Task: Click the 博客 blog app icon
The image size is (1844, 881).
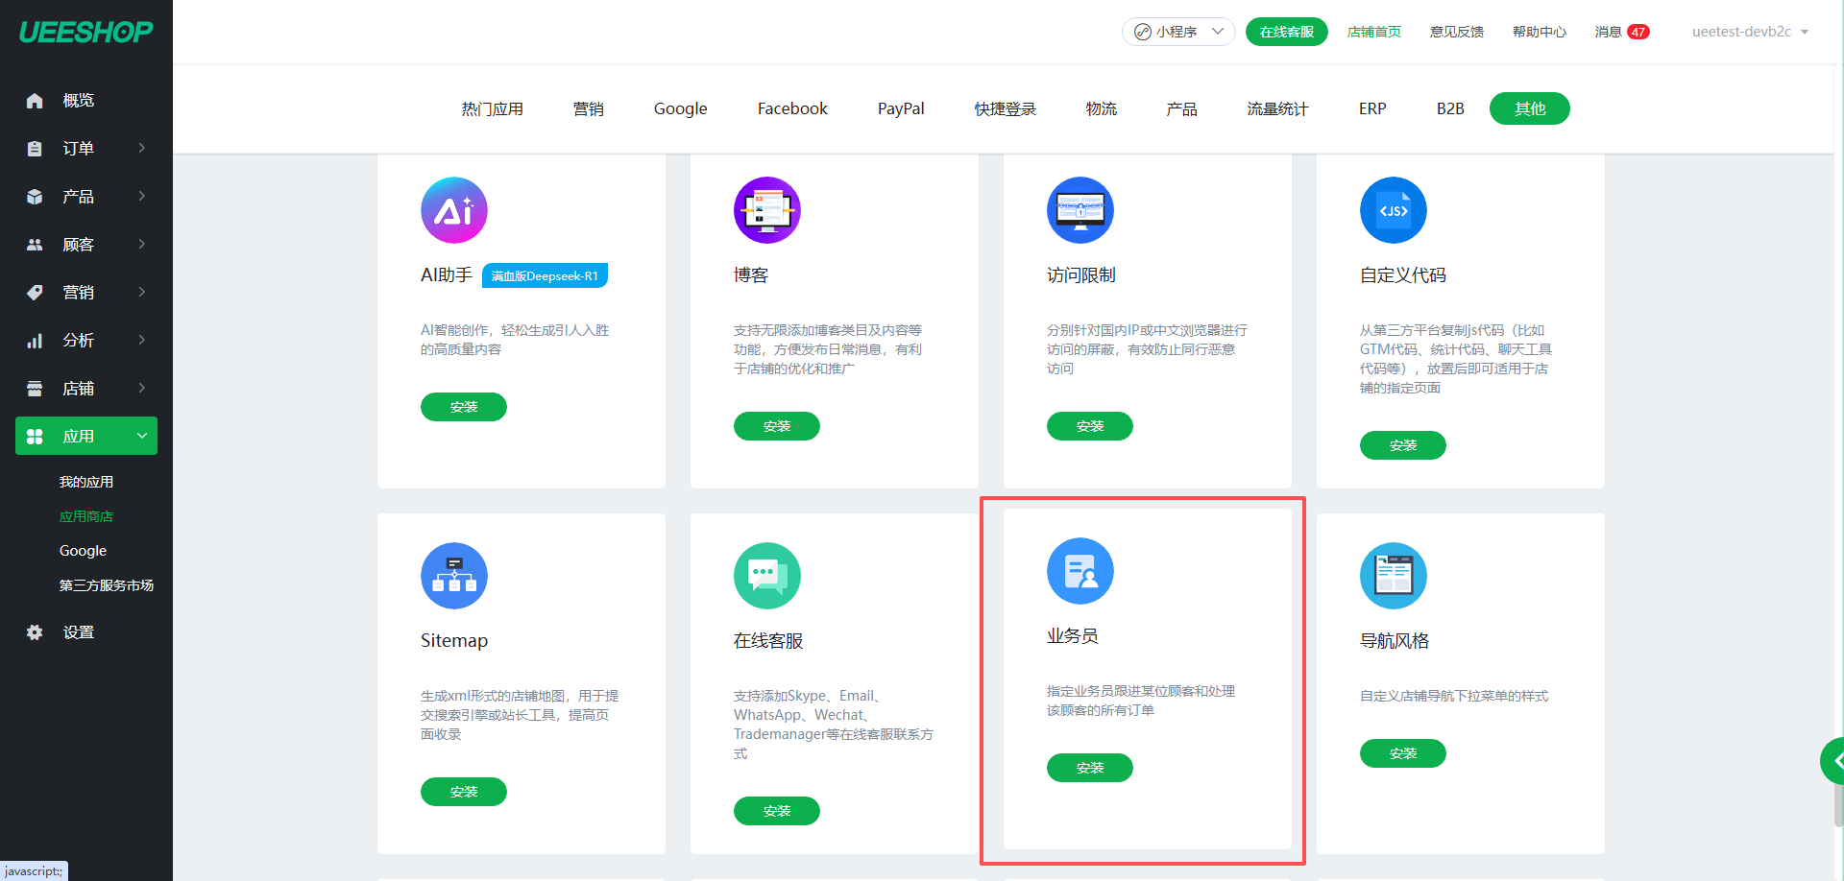Action: click(x=766, y=210)
